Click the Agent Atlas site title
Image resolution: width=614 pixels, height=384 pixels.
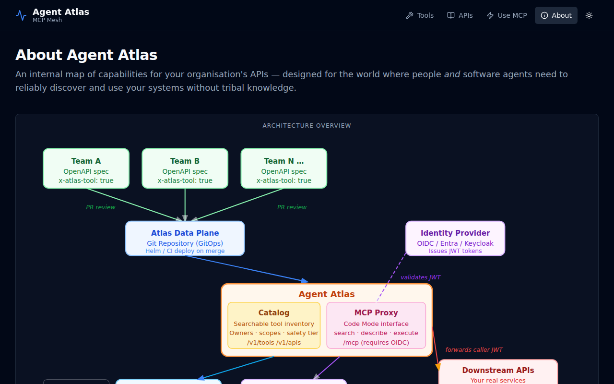point(61,12)
